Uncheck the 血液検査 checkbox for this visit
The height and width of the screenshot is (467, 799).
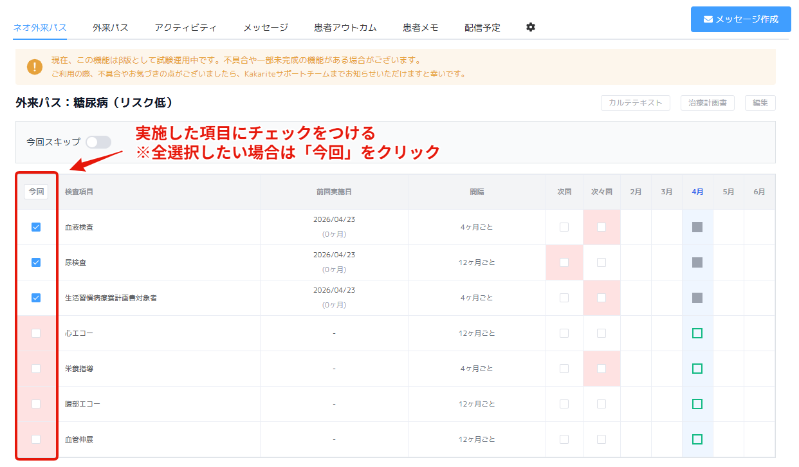click(36, 227)
